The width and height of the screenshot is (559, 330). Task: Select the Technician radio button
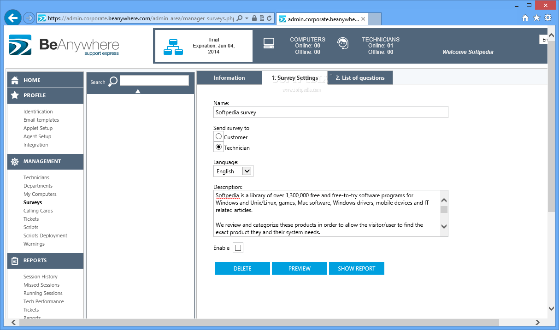(219, 147)
